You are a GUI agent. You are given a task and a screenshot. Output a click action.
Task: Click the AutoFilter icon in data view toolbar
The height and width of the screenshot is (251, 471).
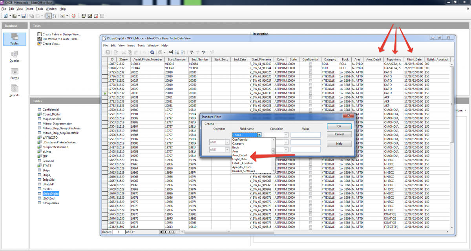[192, 52]
